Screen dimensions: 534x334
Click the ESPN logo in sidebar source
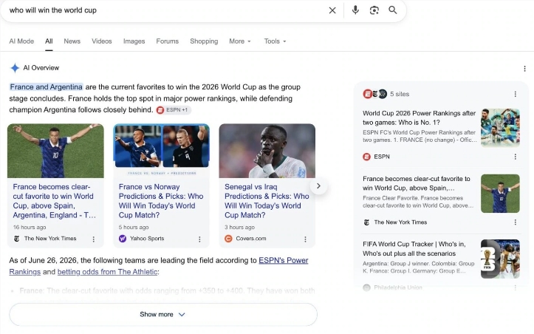[x=366, y=157]
